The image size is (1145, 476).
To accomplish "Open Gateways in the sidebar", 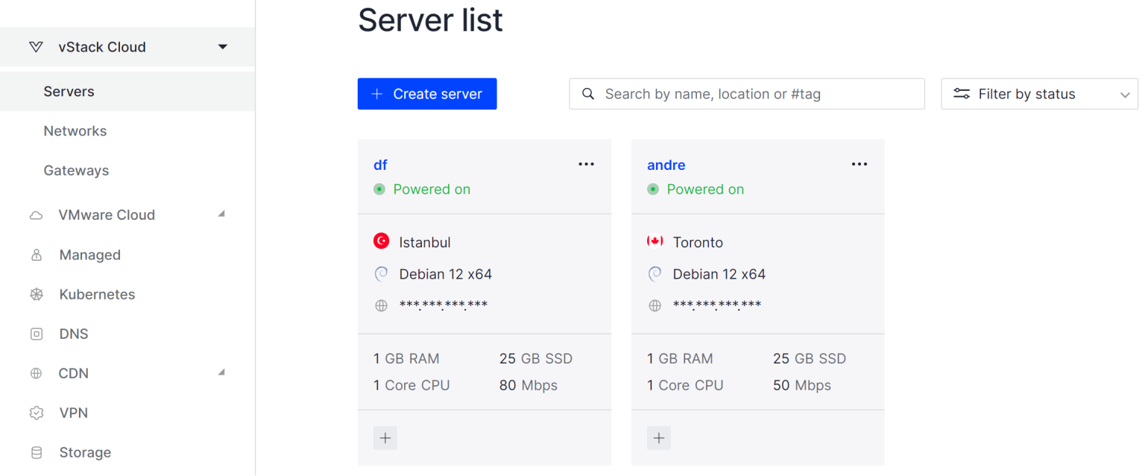I will click(x=76, y=171).
